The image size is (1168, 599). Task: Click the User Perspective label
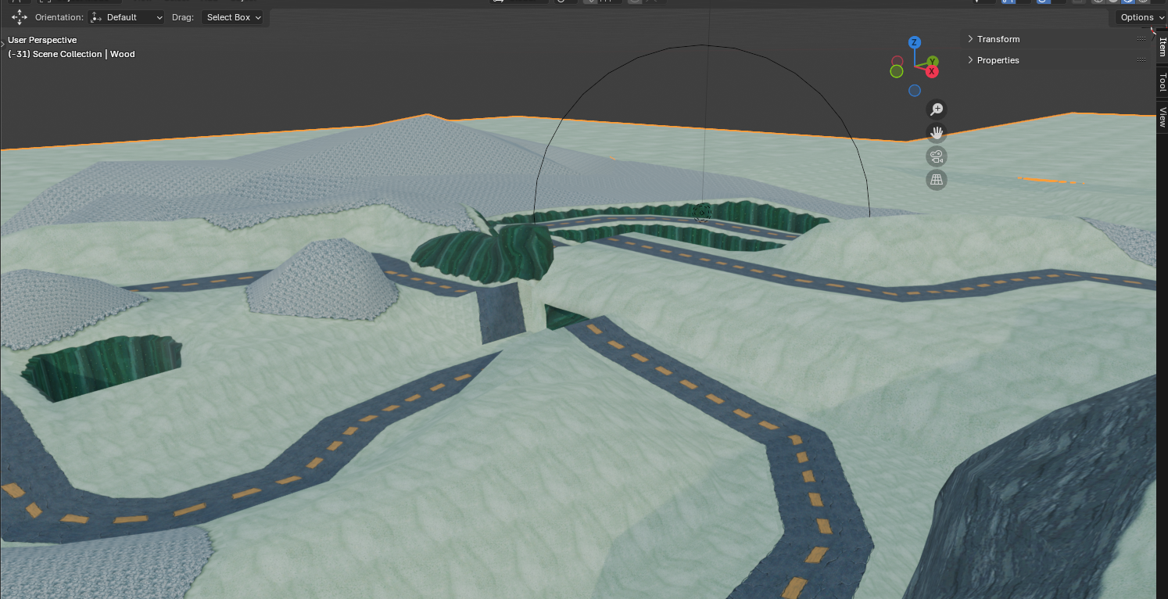click(x=42, y=40)
